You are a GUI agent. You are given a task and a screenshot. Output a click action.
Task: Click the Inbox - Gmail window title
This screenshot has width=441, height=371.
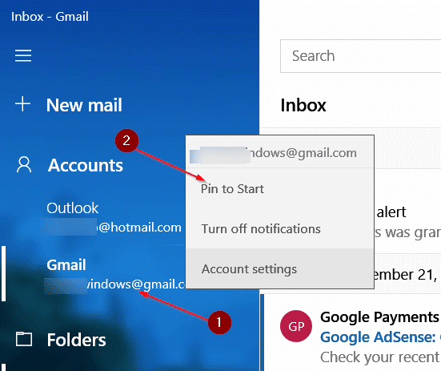coord(50,17)
